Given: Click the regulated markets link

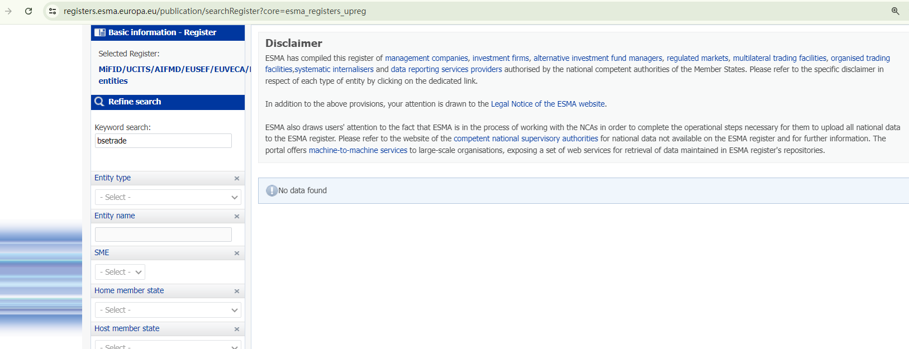Looking at the screenshot, I should pos(697,58).
